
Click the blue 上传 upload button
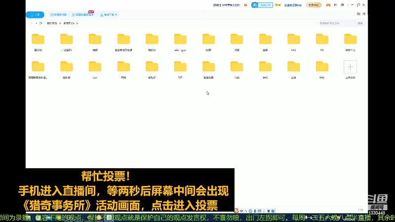(35, 15)
